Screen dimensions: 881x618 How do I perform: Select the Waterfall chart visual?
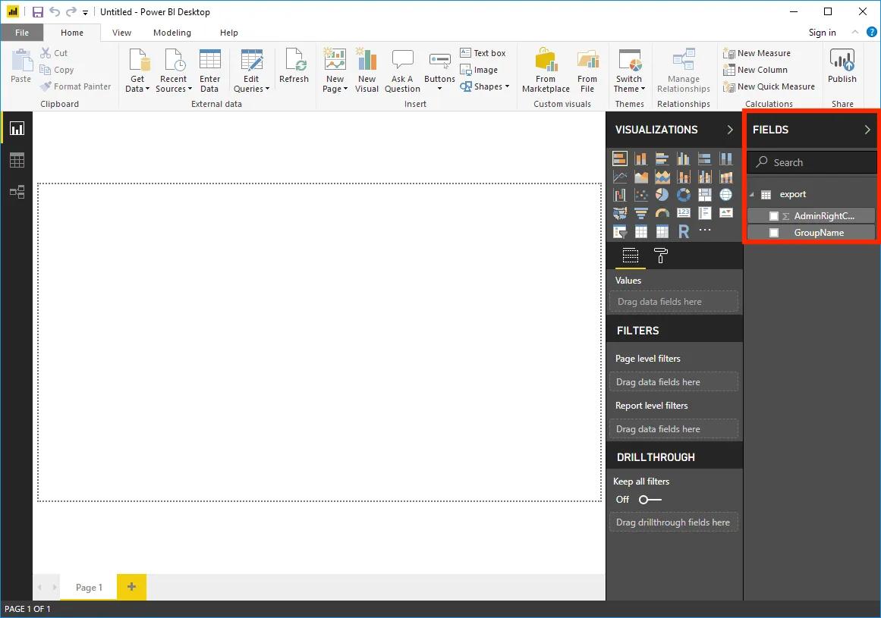620,195
